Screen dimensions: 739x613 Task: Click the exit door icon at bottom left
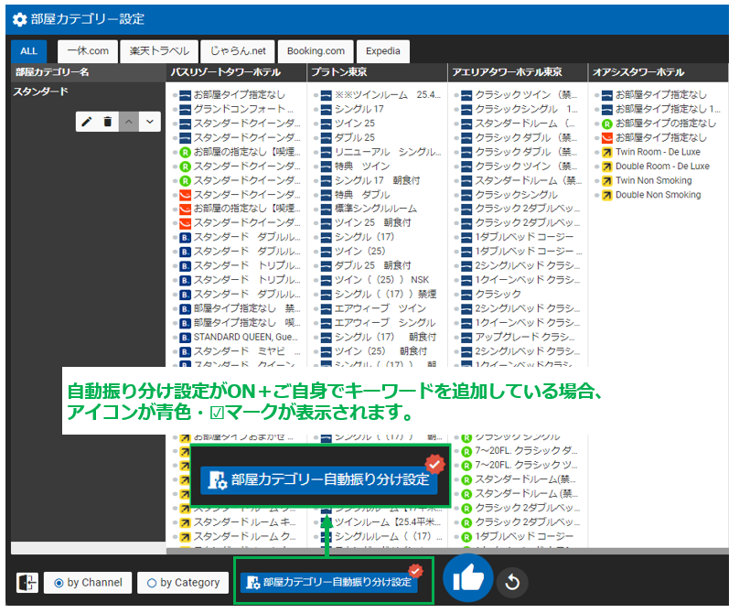[x=27, y=583]
